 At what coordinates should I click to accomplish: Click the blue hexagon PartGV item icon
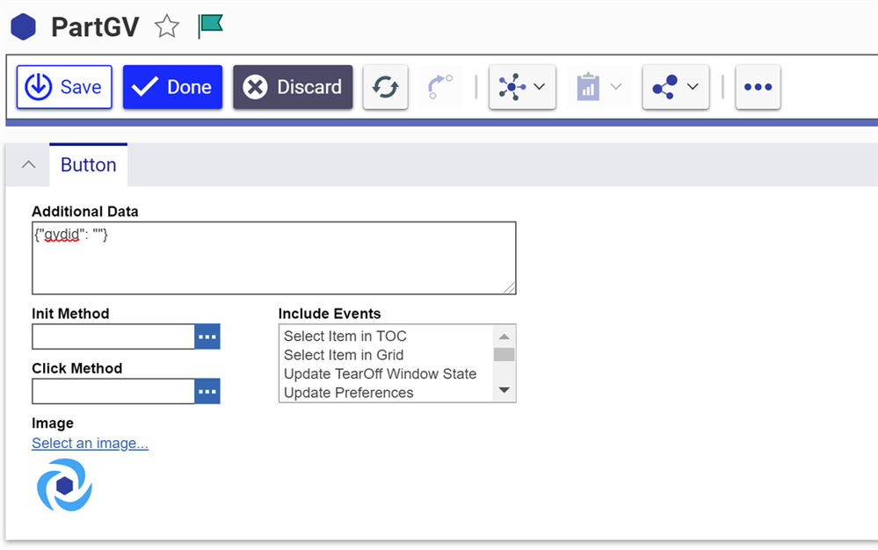pos(23,26)
